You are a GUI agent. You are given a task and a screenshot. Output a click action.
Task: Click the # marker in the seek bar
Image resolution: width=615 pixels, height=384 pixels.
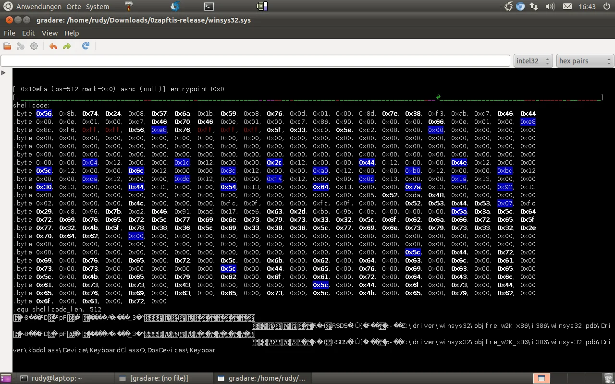pos(438,97)
